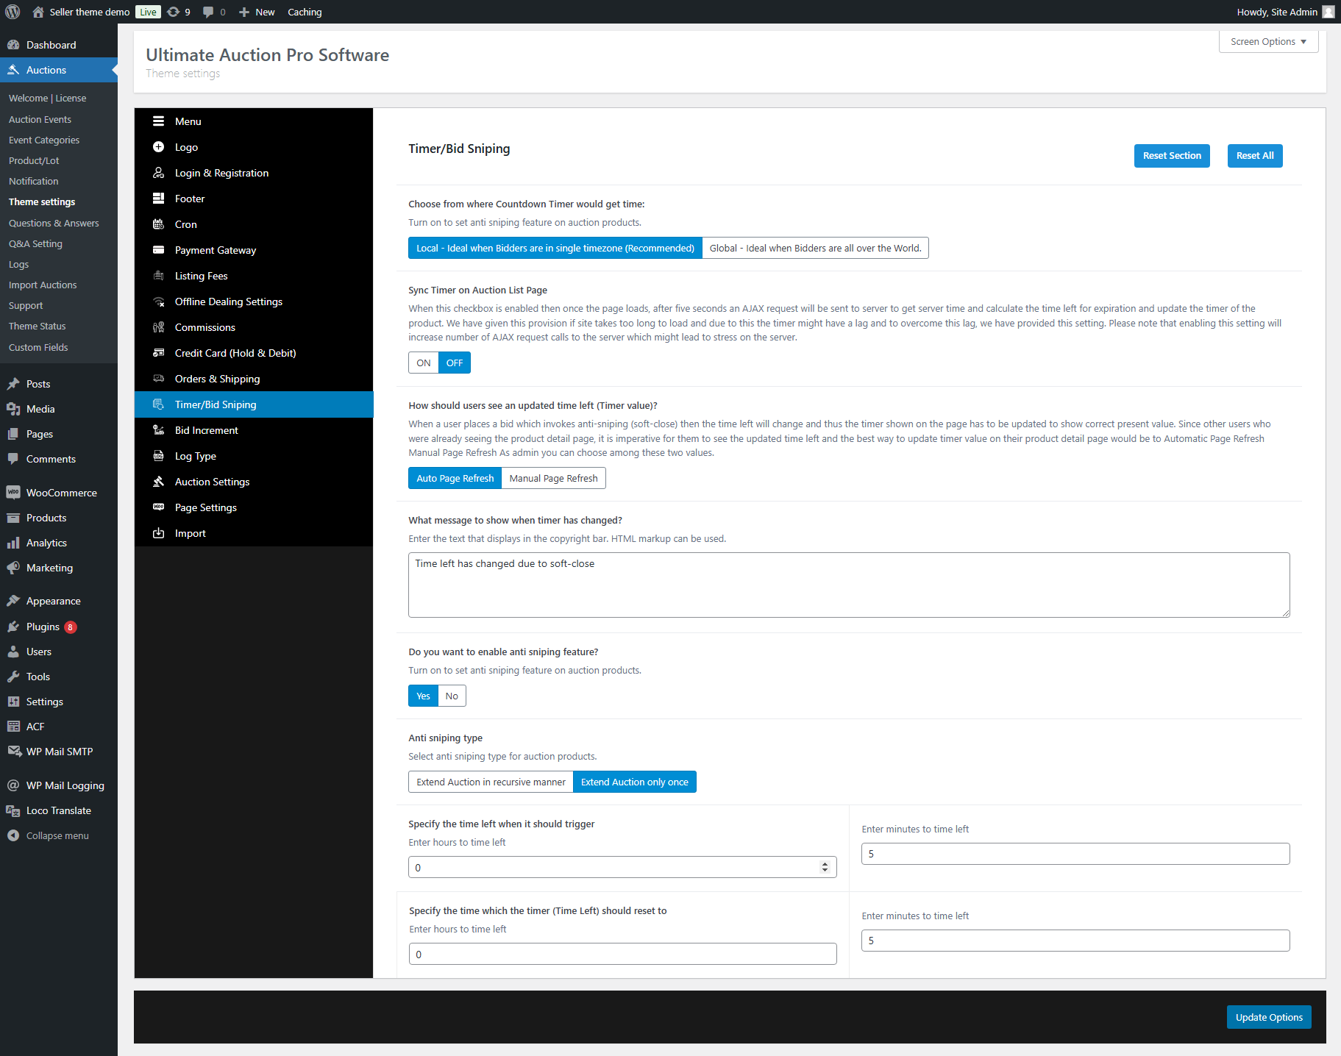Click the Plugins plug icon
1341x1056 pixels.
pyautogui.click(x=13, y=627)
